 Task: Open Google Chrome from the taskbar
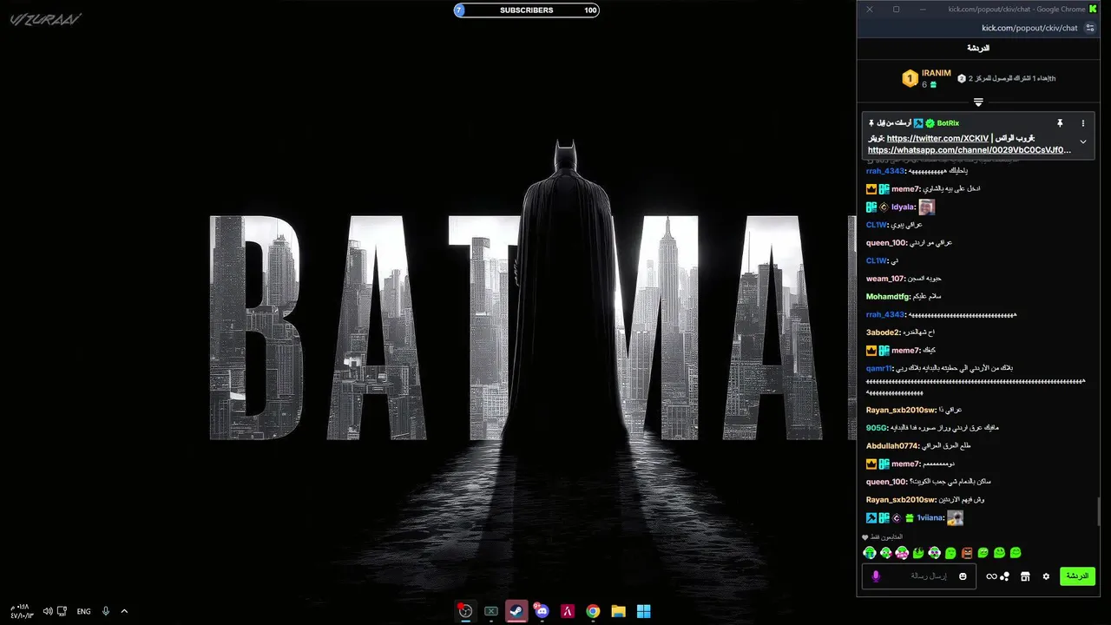click(593, 611)
